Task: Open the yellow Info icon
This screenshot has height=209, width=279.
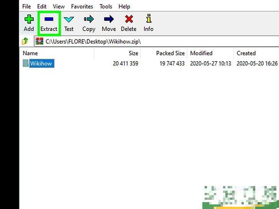Action: [148, 19]
